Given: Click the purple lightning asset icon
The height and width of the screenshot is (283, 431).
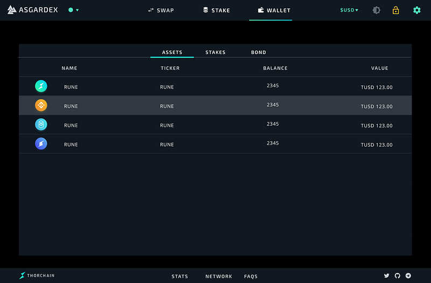Looking at the screenshot, I should [41, 143].
